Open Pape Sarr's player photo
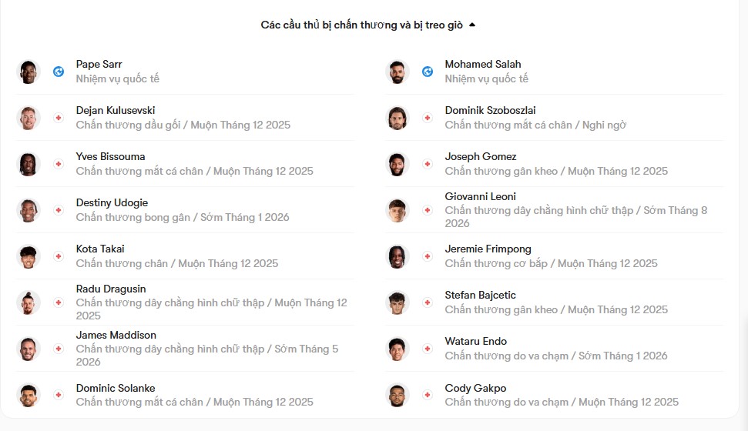 click(x=29, y=72)
